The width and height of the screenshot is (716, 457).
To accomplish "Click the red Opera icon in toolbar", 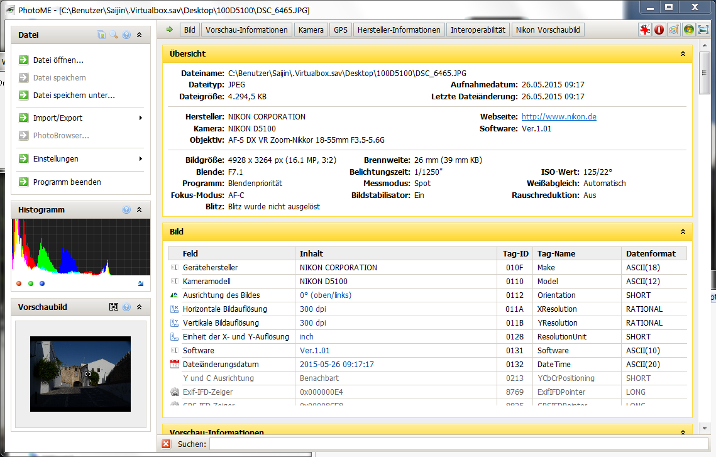I will (x=659, y=30).
